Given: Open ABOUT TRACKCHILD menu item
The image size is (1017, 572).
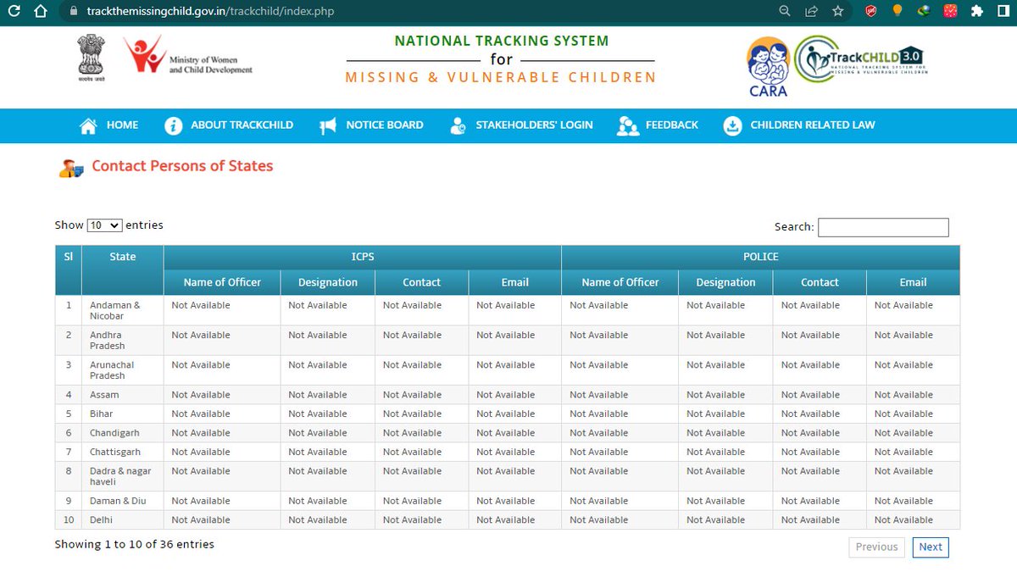Looking at the screenshot, I should pyautogui.click(x=242, y=125).
